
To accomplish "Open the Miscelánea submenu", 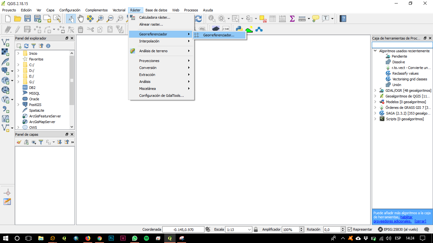I will [x=161, y=89].
